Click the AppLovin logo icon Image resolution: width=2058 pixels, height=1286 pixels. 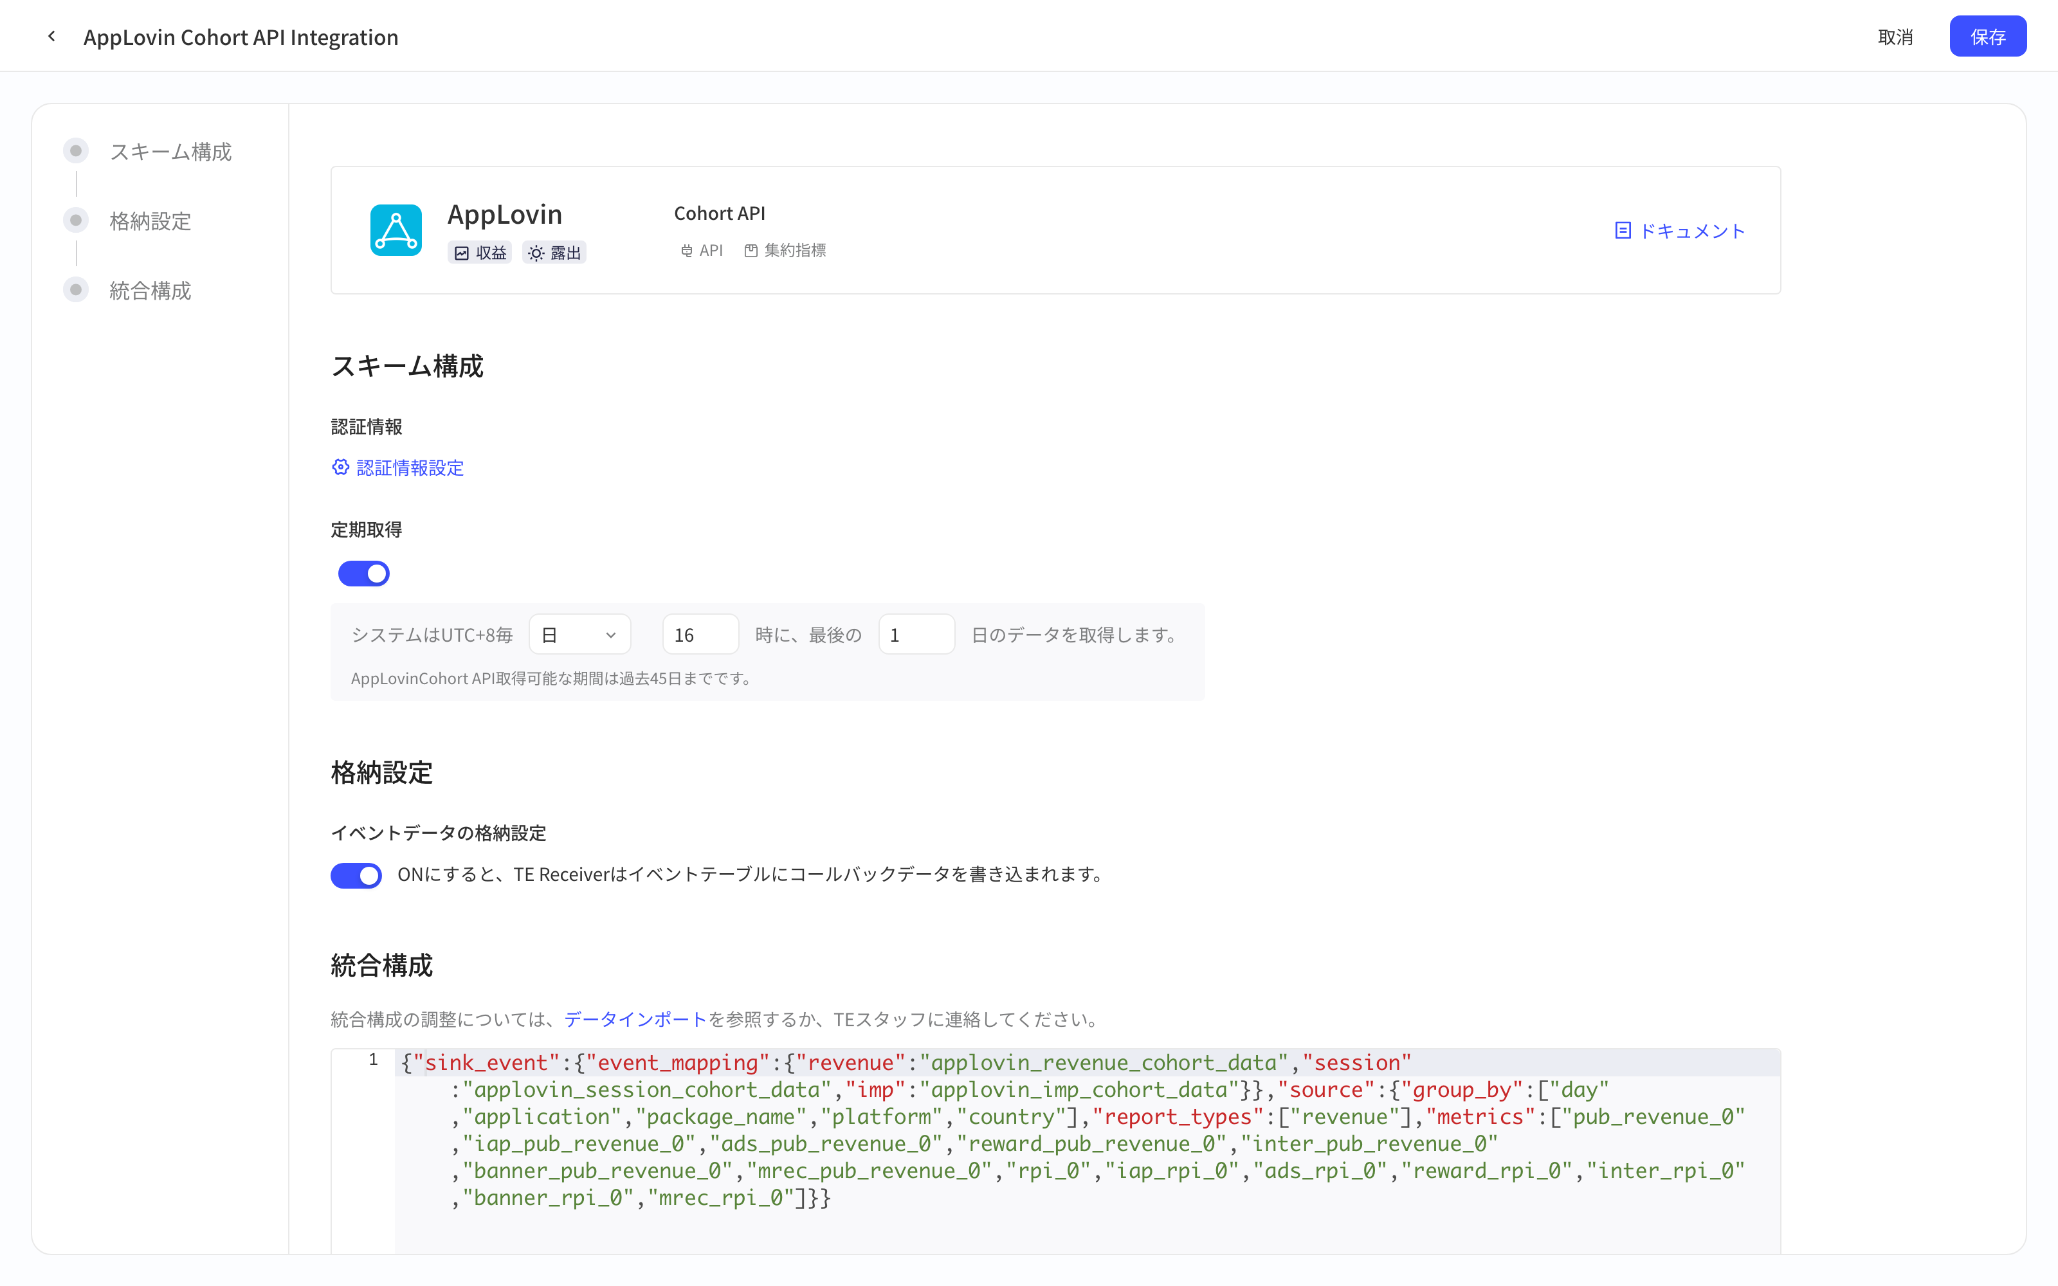396,230
